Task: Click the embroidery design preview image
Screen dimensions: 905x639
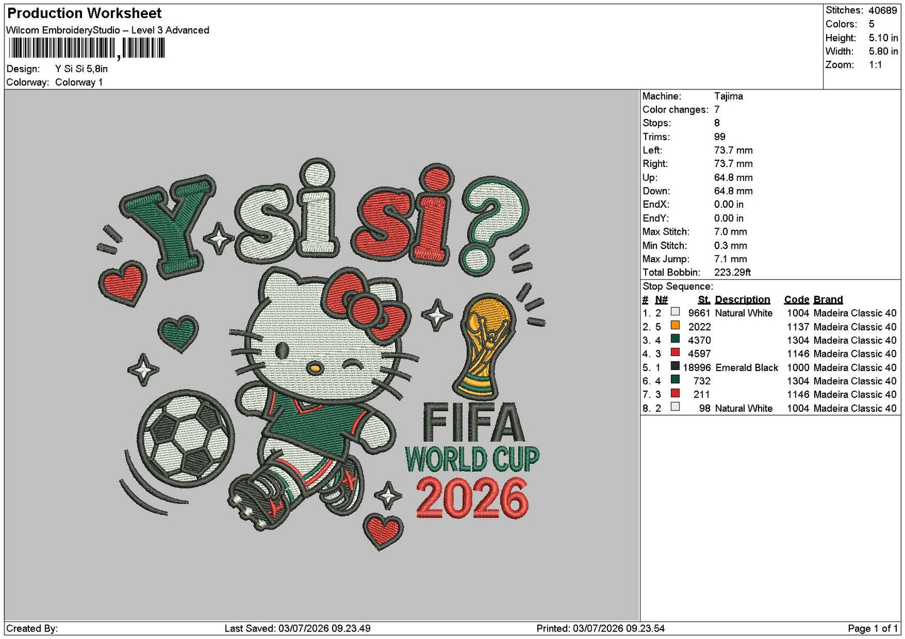Action: pyautogui.click(x=321, y=355)
